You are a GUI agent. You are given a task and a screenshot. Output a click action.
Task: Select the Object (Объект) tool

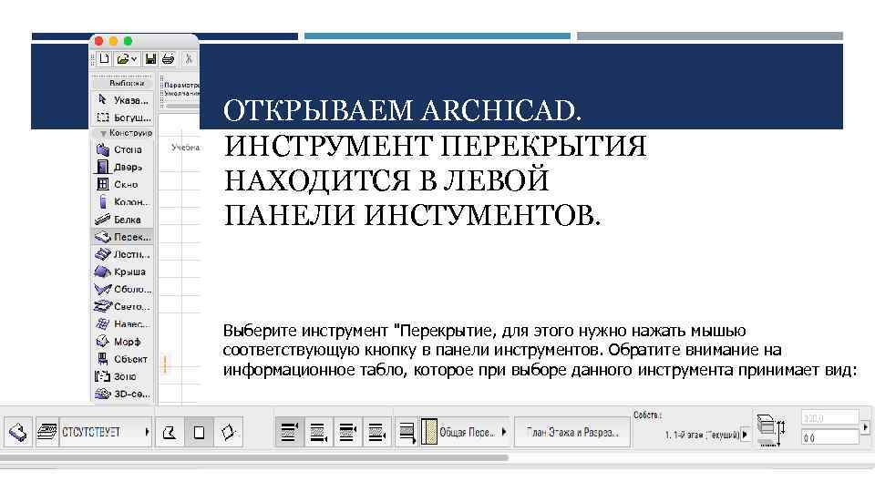(x=122, y=359)
